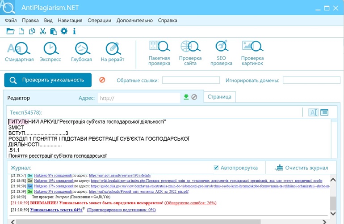The width and height of the screenshot is (344, 224).
Task: Click the horizontal scrollbar right arrow
Action: pyautogui.click(x=324, y=222)
